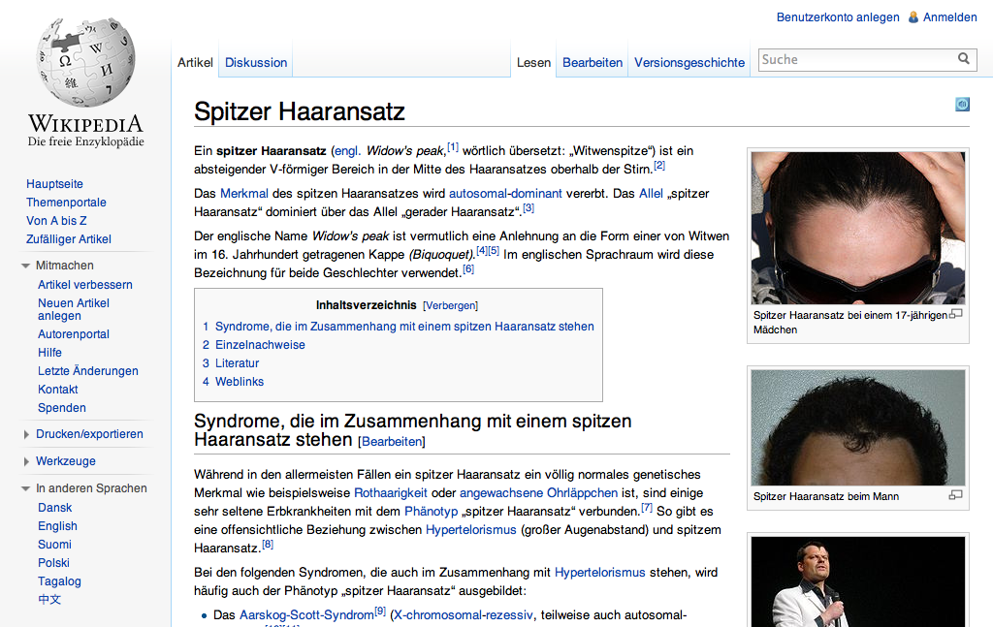The width and height of the screenshot is (993, 627).
Task: Enlarge the 'beim Mann' image via magnify icon
Action: tap(955, 495)
